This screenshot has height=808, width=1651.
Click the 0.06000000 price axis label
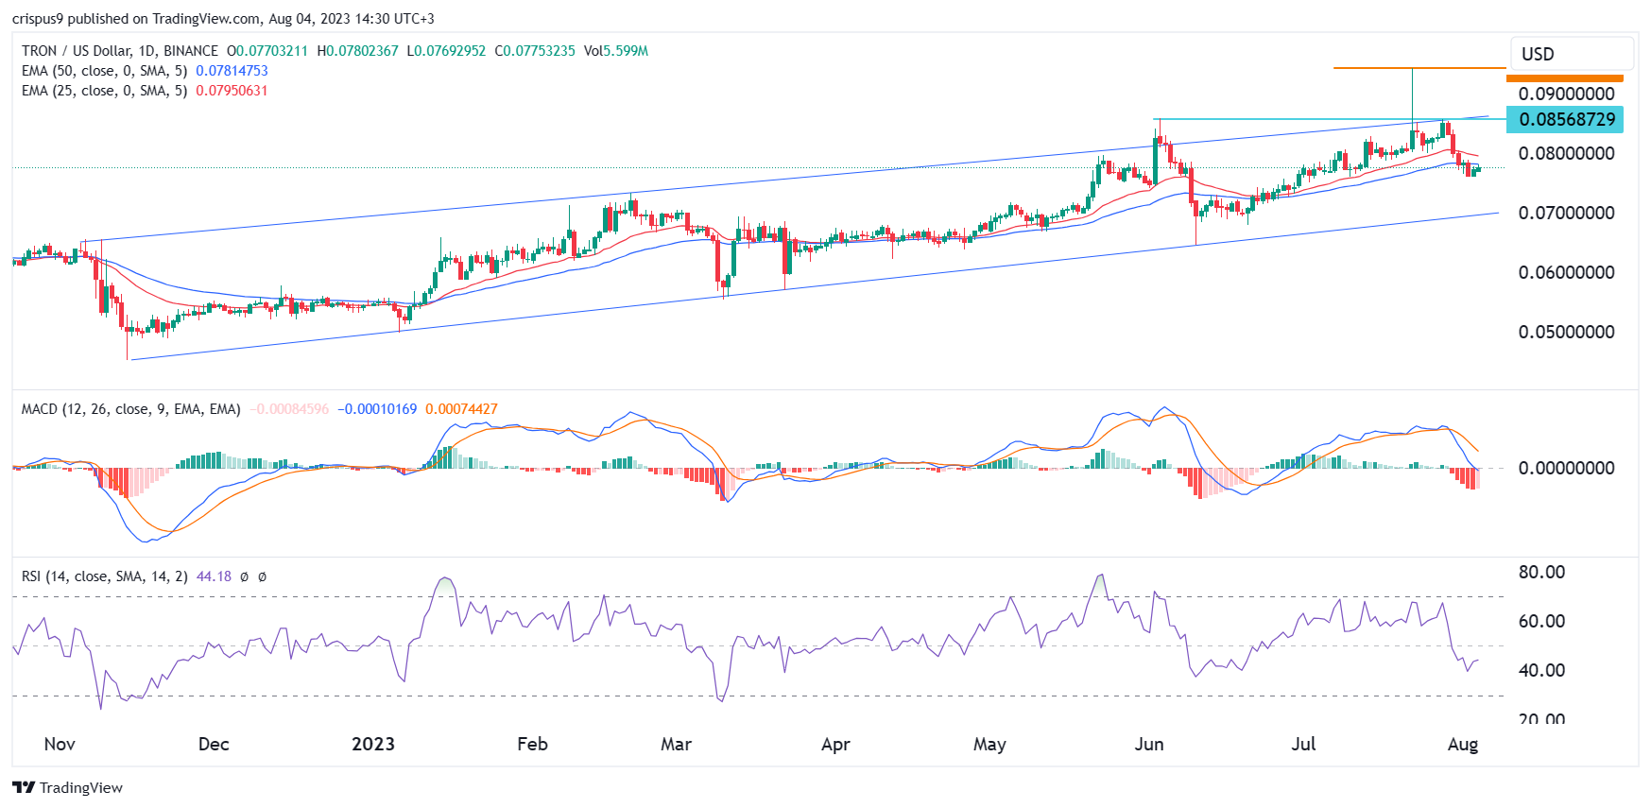[1566, 272]
